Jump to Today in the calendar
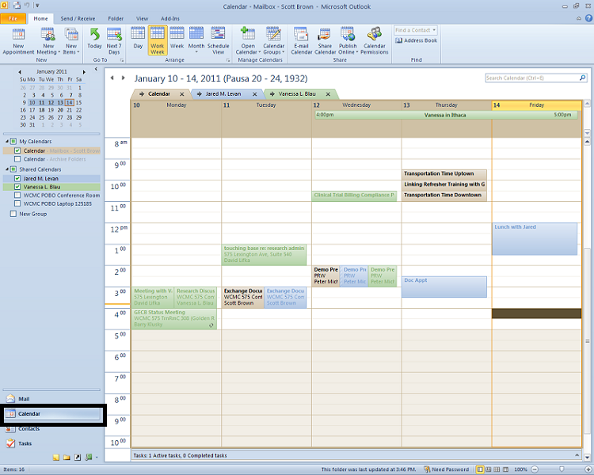Screen dimensions: 594x475 (95, 40)
